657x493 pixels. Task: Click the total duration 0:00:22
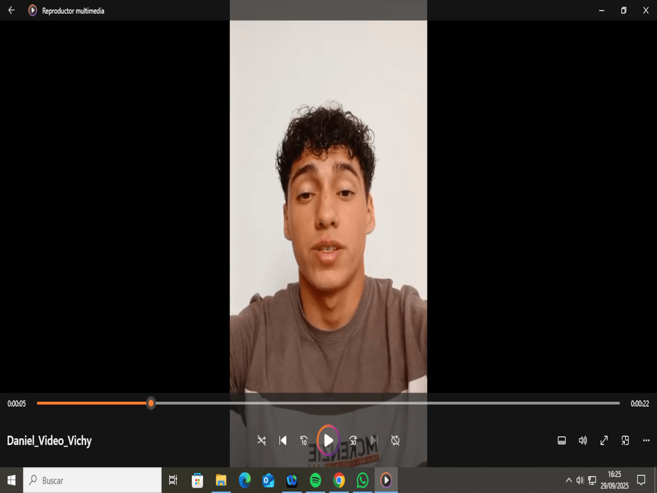pyautogui.click(x=640, y=404)
